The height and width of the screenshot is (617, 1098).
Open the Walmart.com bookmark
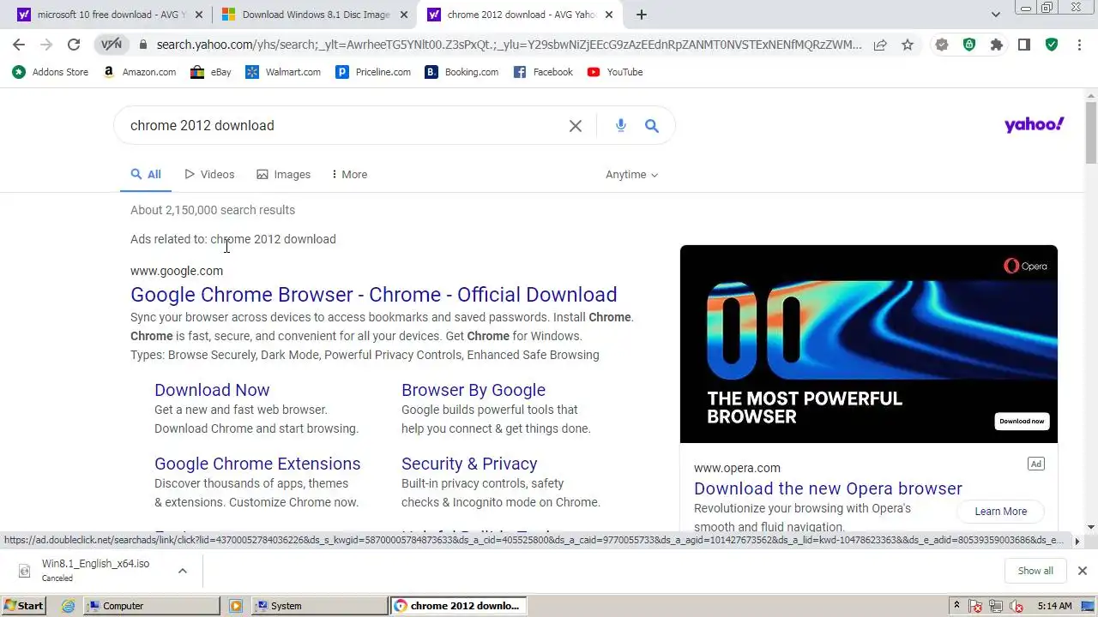click(x=283, y=72)
